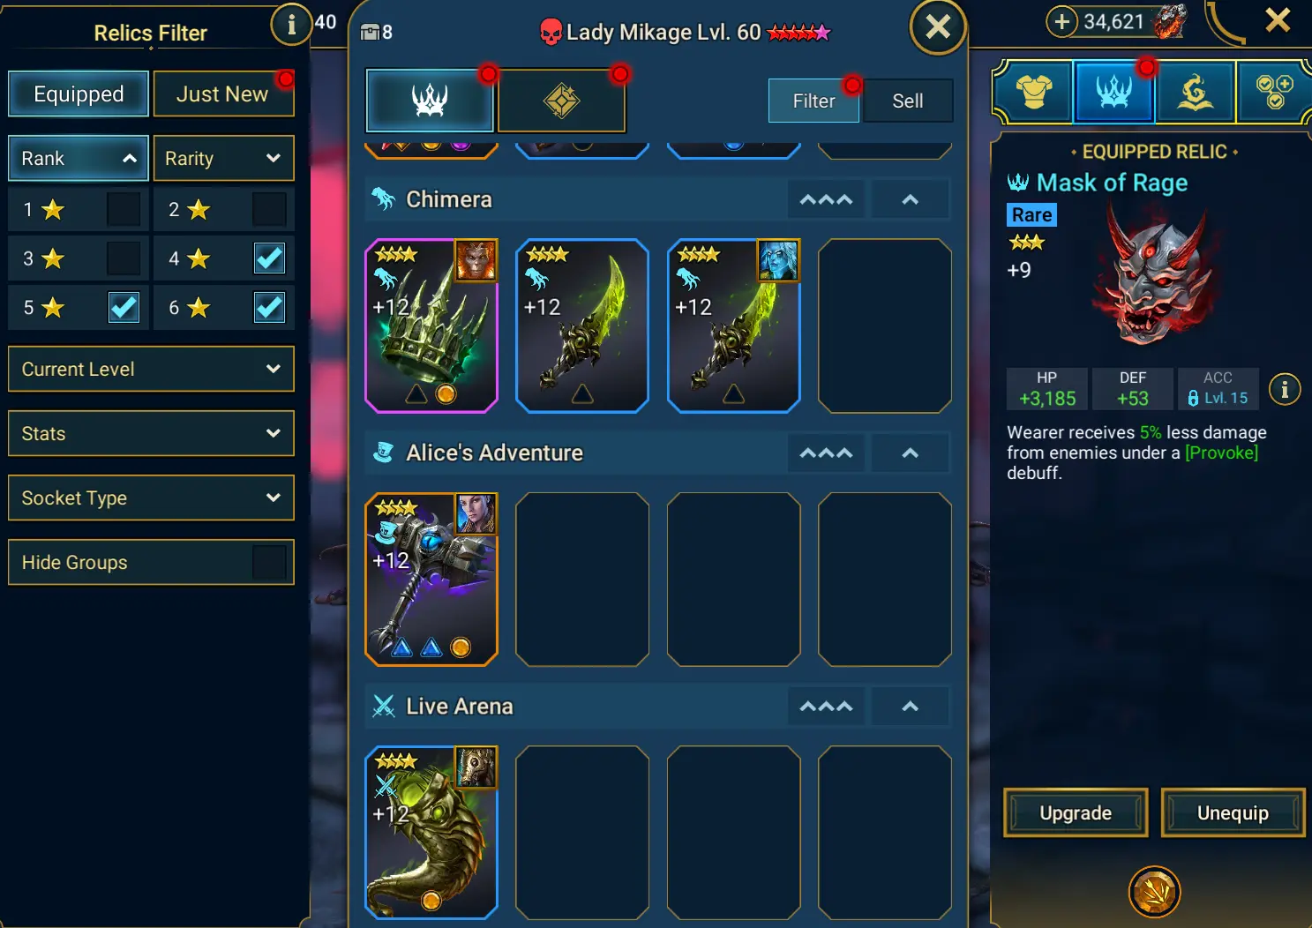1312x928 pixels.
Task: Toggle the Hide Groups checkbox
Action: [269, 562]
